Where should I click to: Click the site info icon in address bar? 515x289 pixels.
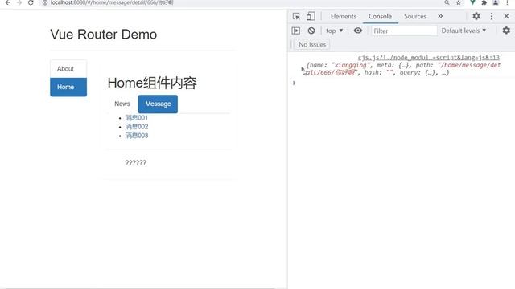(x=45, y=2)
